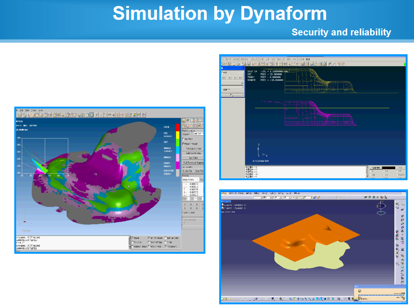Step to previous frame in wireframe window
Screen dimensions: 414x308
[229, 78]
